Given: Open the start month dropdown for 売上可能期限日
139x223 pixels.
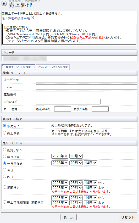Looking at the screenshot, I should click(76, 198).
